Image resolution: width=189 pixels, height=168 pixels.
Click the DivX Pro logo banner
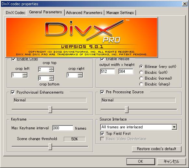(82, 37)
